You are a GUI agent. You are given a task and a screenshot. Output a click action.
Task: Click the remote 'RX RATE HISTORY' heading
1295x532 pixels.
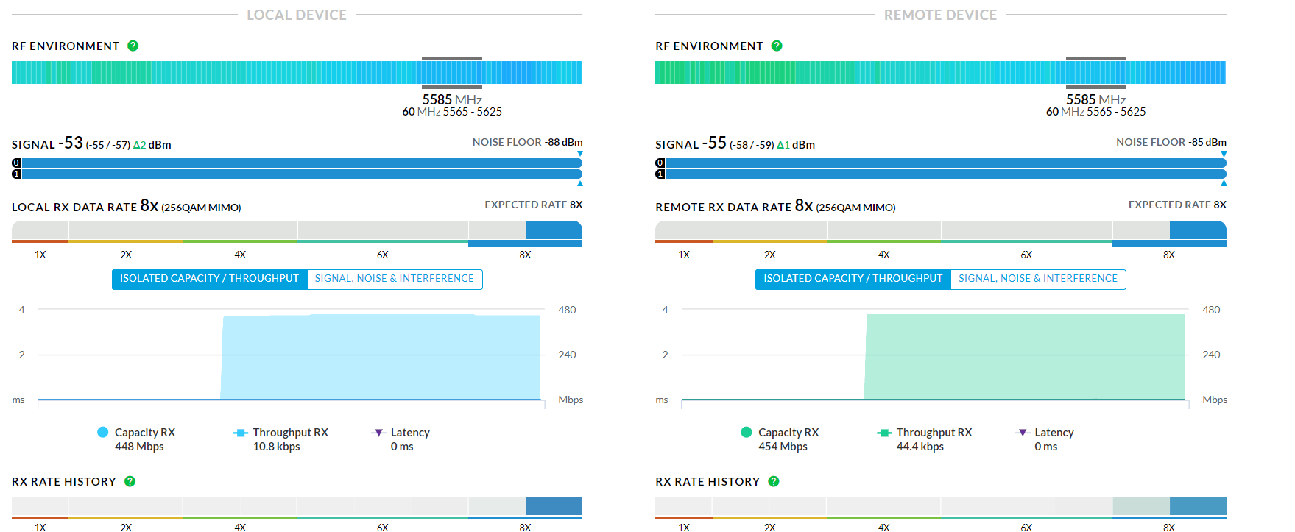tap(708, 481)
